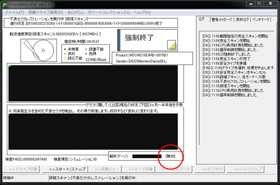Click the >>詳細ビュー button
Screen dimensions: 280x185
pos(105,169)
